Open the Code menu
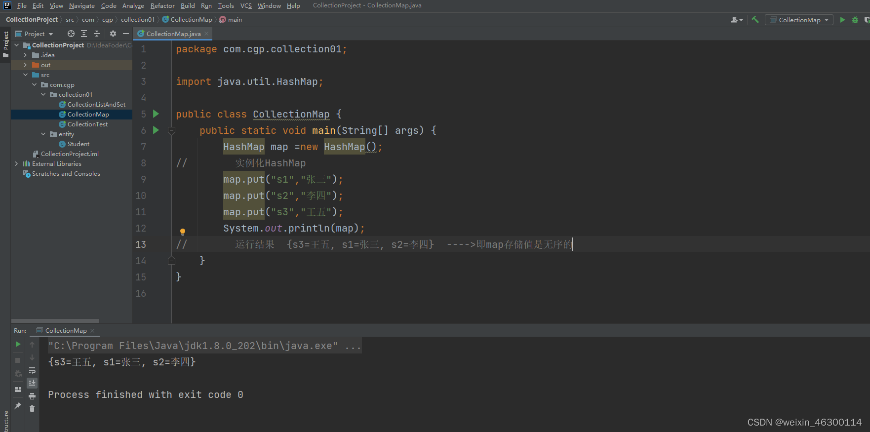Image resolution: width=870 pixels, height=432 pixels. pos(109,6)
